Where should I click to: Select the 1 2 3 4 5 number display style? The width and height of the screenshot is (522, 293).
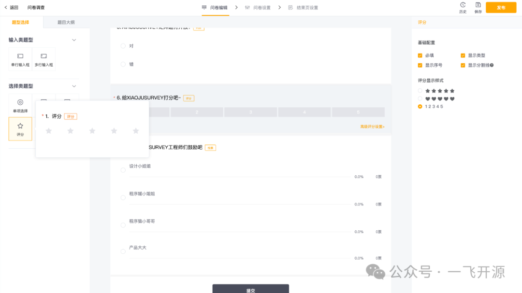(420, 106)
